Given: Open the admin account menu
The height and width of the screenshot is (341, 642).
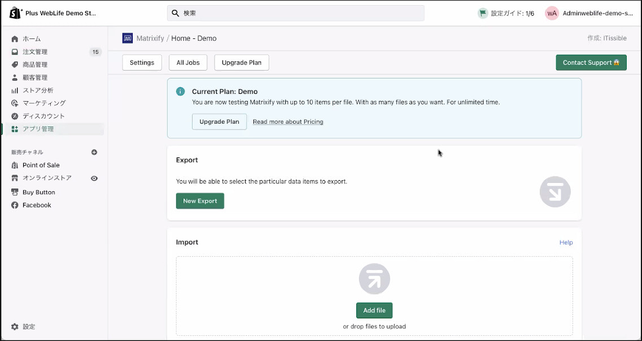Looking at the screenshot, I should (589, 13).
